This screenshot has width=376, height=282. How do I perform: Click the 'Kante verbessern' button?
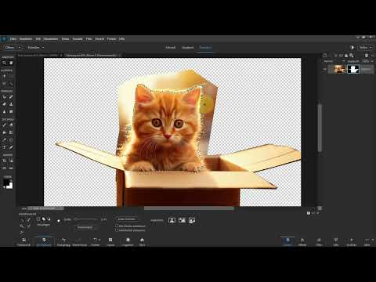(x=127, y=219)
